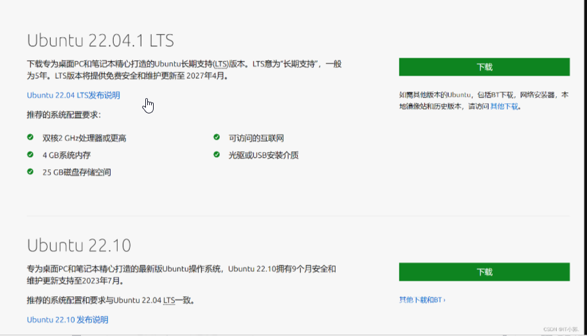
Task: Click the green download button for Ubuntu 22.10
Action: (484, 272)
